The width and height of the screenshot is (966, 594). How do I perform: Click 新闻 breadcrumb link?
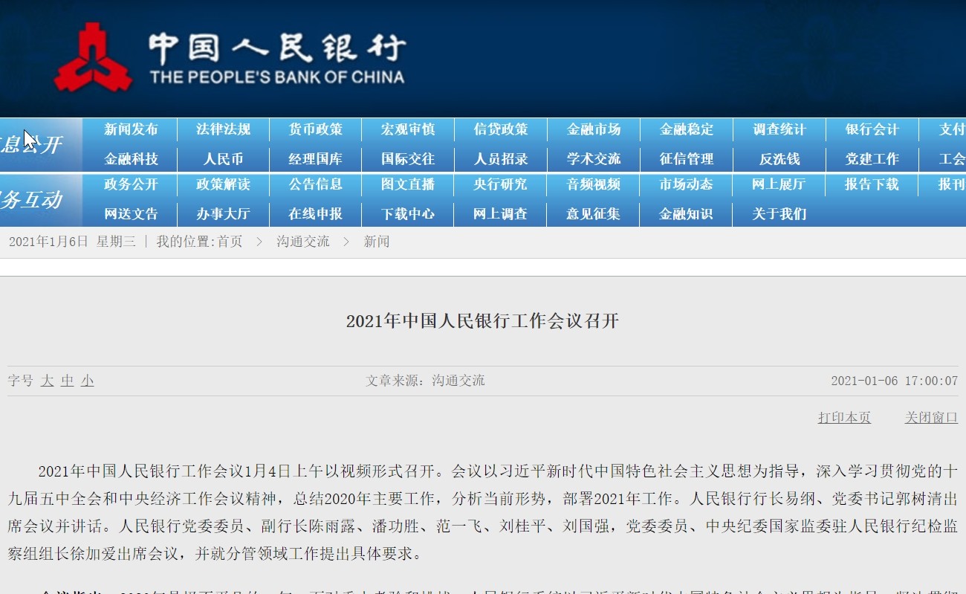pyautogui.click(x=377, y=242)
